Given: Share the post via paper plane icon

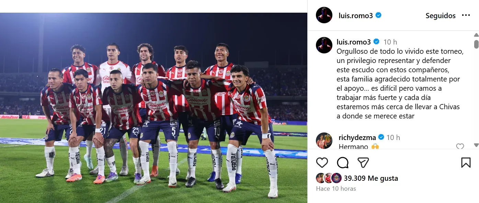Looking at the screenshot, I should tap(363, 162).
